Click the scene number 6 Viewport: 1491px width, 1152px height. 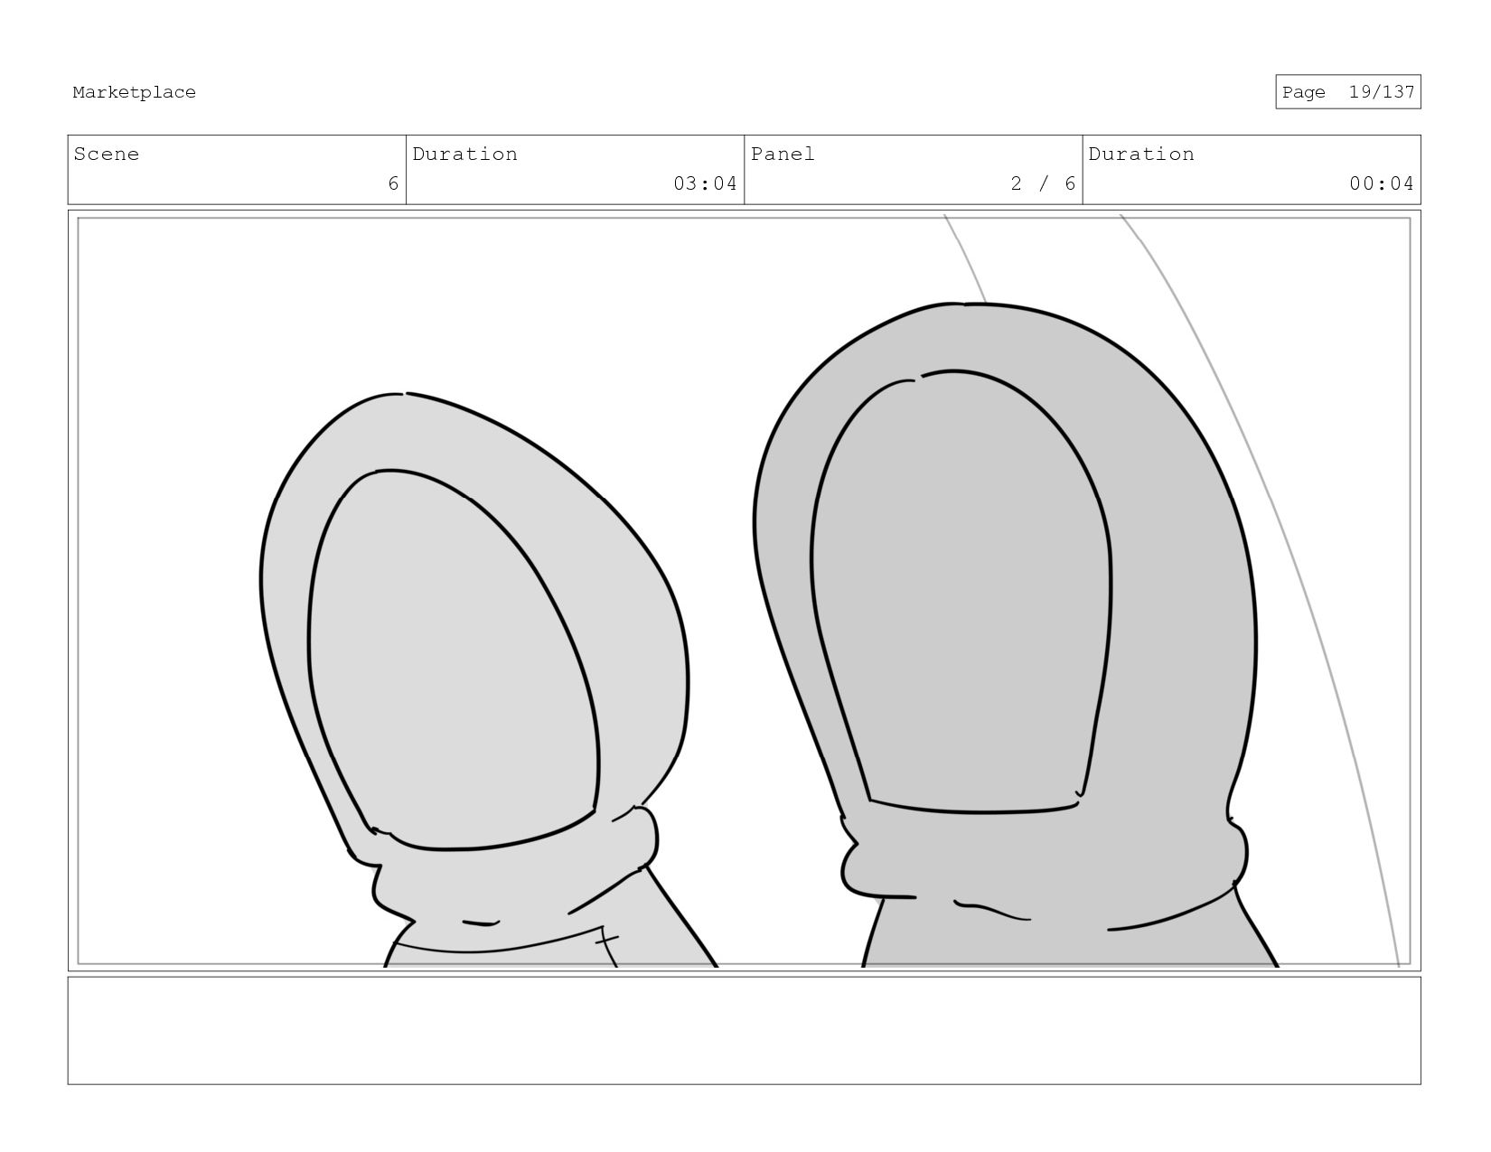(x=393, y=183)
